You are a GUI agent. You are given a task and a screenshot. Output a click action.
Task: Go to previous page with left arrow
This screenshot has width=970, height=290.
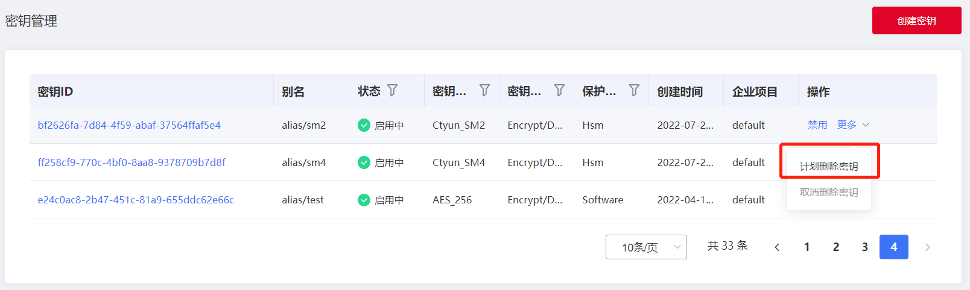777,247
